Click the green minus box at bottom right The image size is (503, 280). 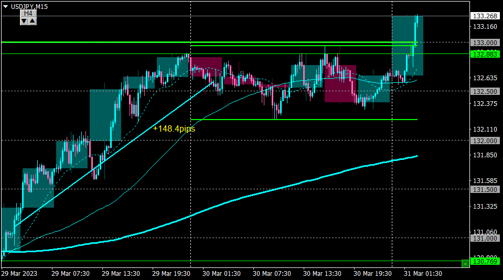click(465, 263)
